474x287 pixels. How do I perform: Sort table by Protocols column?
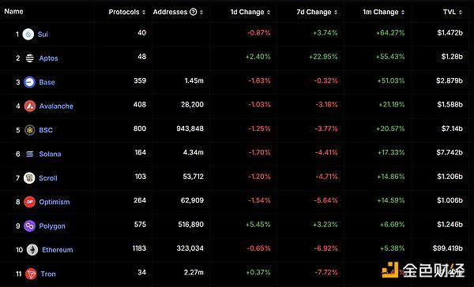click(x=127, y=12)
